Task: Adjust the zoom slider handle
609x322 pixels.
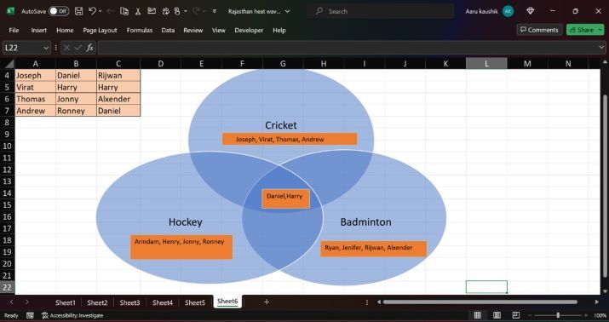Action: [558, 315]
